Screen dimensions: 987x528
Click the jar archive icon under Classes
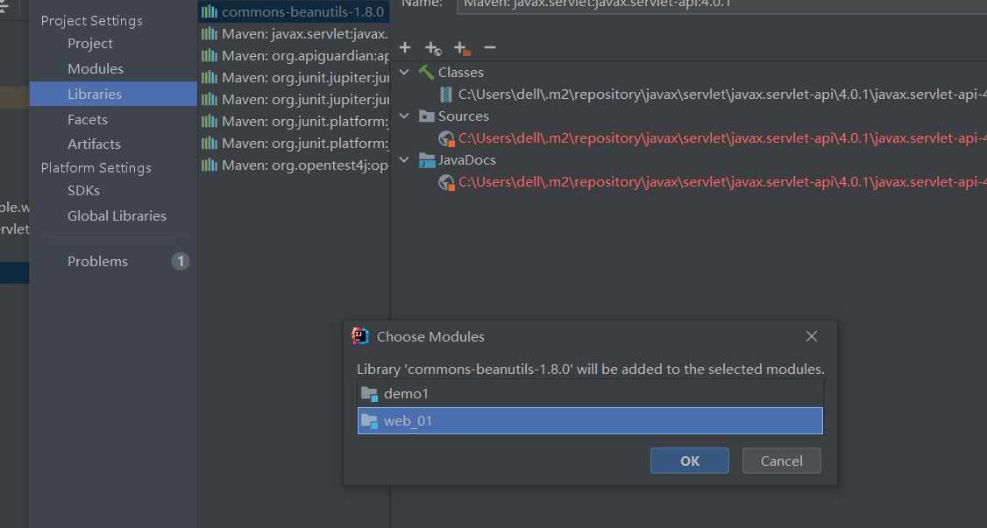tap(446, 95)
